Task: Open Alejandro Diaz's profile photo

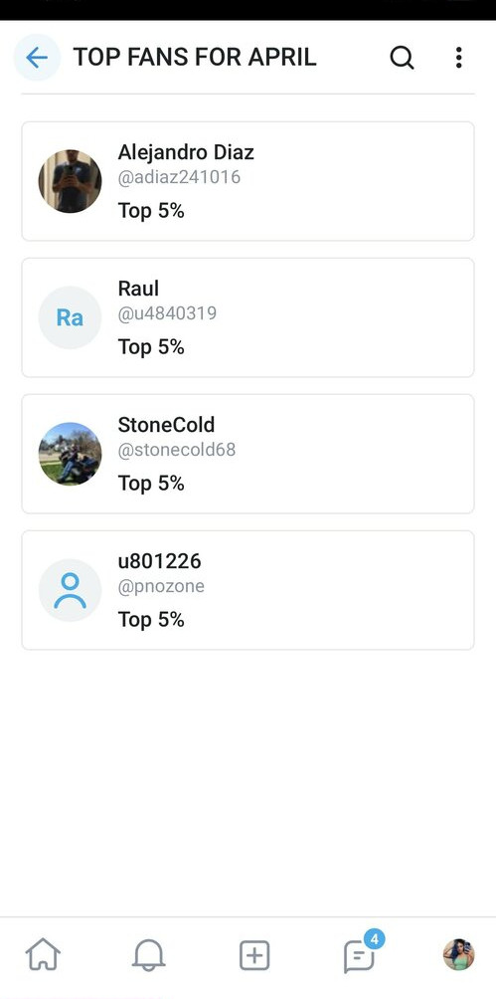Action: click(70, 181)
